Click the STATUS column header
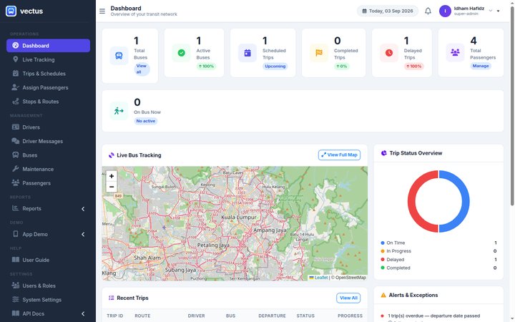Image resolution: width=515 pixels, height=322 pixels. [x=305, y=316]
